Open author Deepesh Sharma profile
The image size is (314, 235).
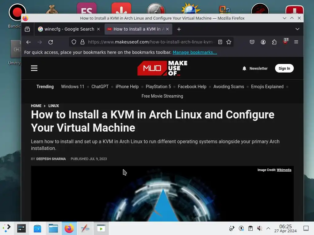click(x=51, y=159)
